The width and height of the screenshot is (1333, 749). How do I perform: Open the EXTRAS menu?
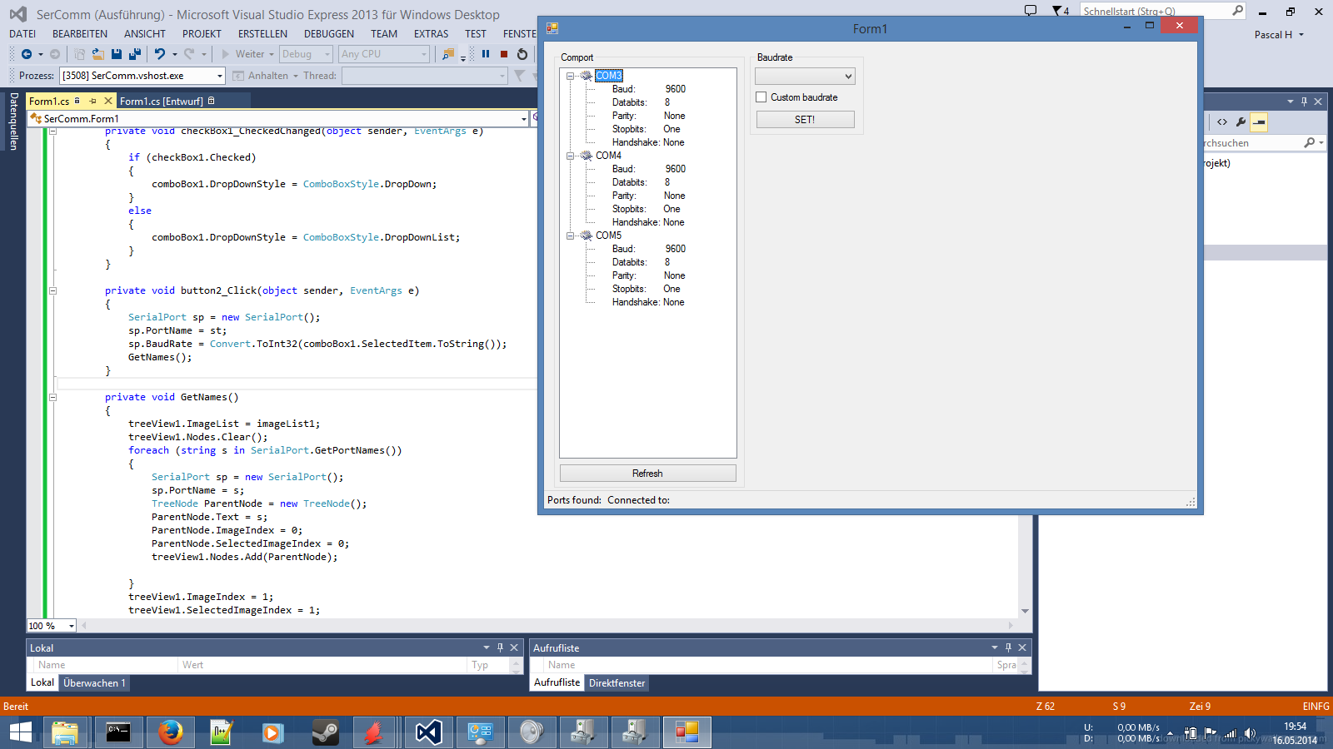click(431, 34)
